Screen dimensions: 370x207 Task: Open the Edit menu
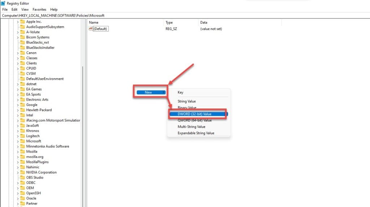point(14,9)
